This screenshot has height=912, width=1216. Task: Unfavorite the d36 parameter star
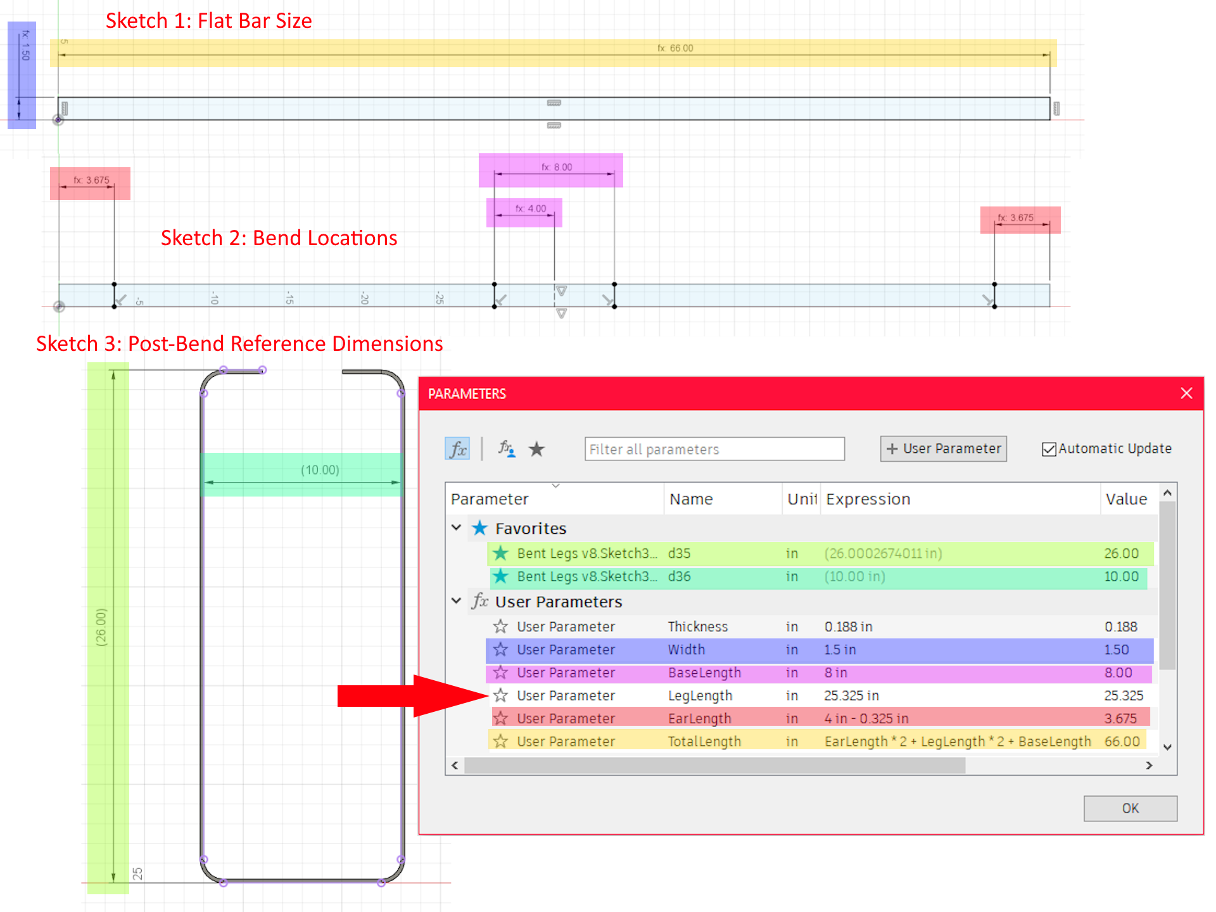click(500, 576)
